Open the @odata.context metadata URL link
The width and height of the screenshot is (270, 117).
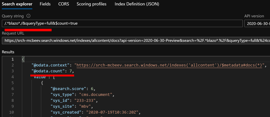(x=169, y=65)
